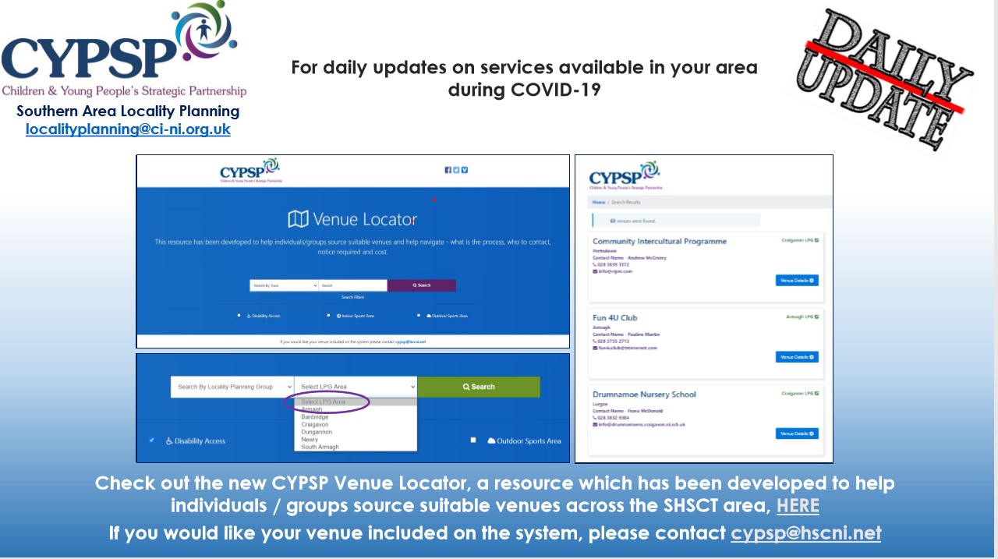
Task: Open the Facebook icon in venue locator header
Action: click(448, 170)
